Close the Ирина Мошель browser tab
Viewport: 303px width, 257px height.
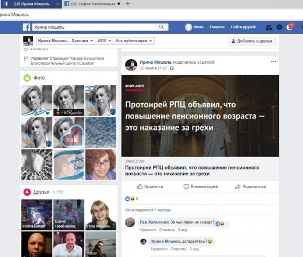57,4
